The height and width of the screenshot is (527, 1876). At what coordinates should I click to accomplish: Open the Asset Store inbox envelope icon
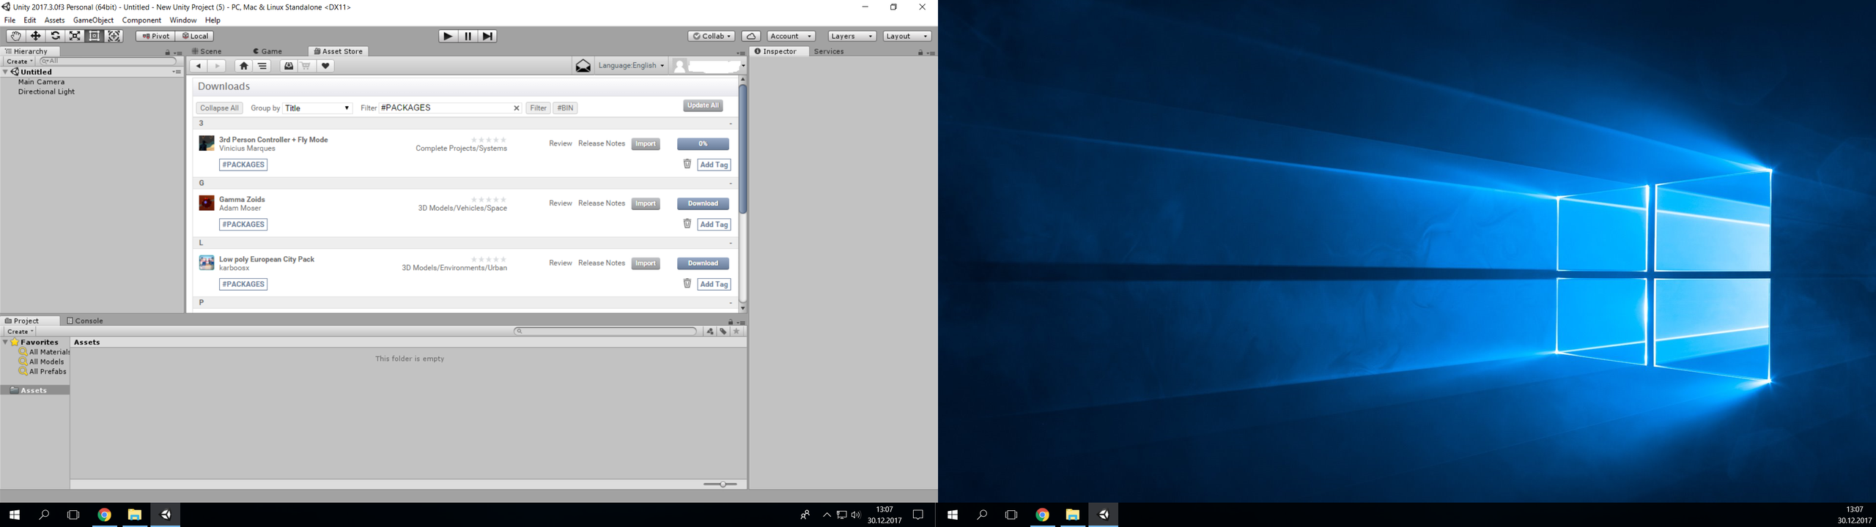583,66
